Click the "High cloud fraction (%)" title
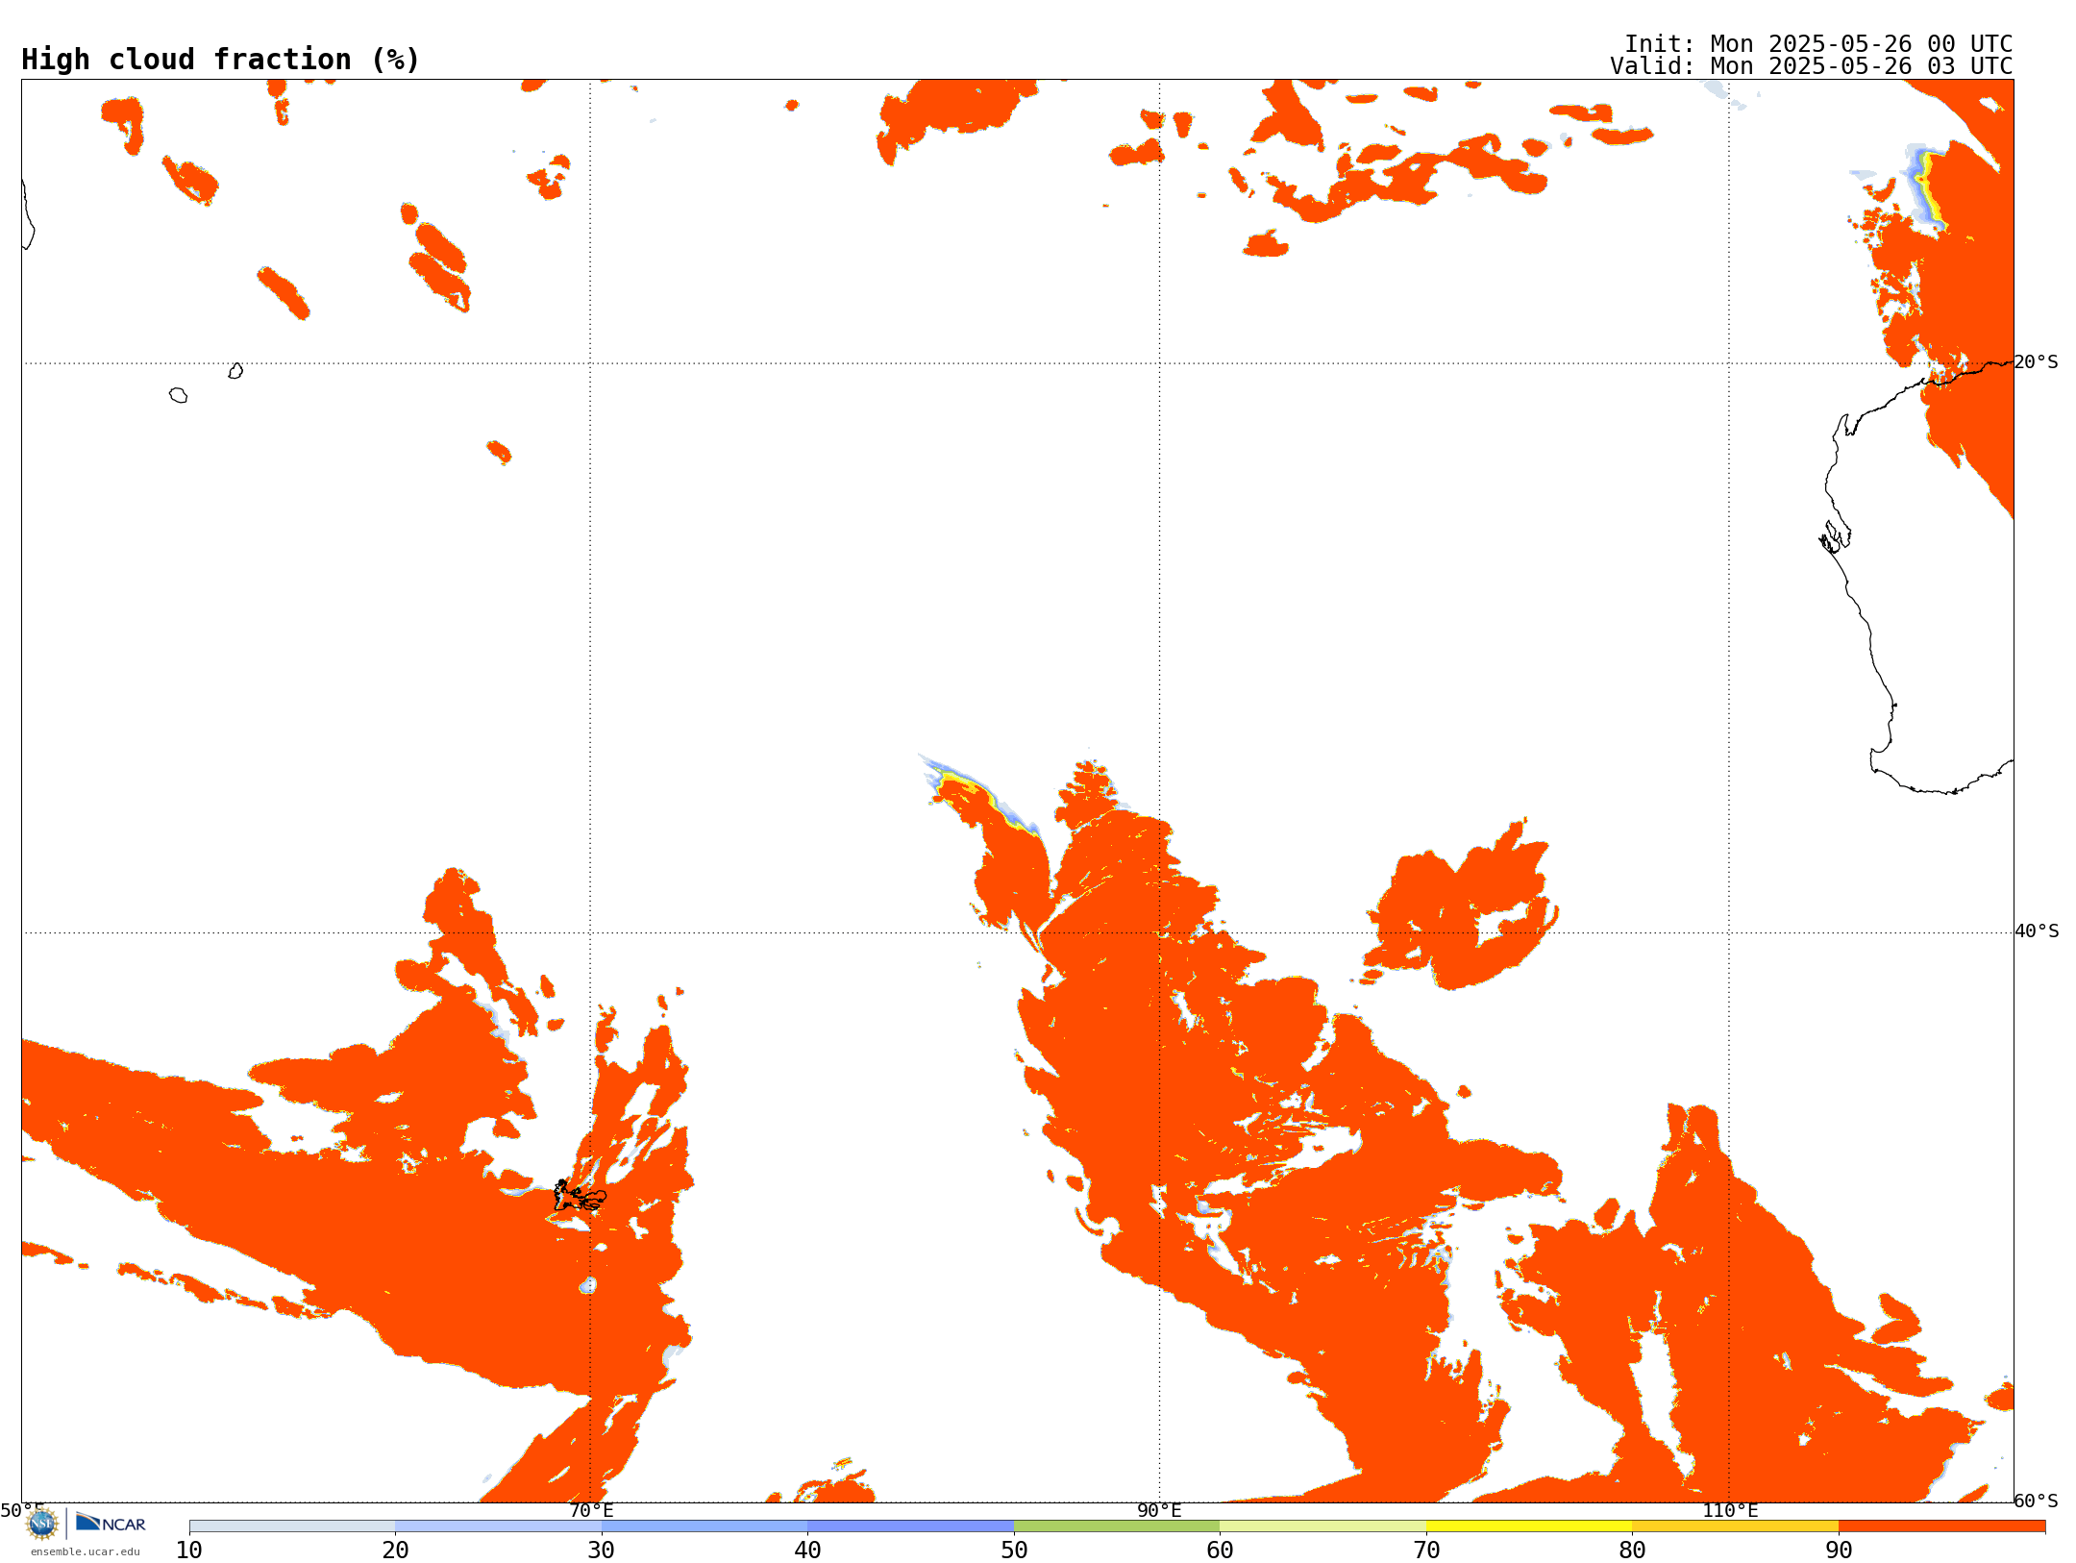 click(221, 60)
